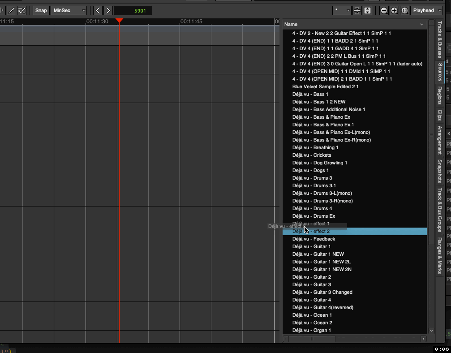Expand the Name column header chevron
Screen dimensions: 451x353
pos(421,24)
